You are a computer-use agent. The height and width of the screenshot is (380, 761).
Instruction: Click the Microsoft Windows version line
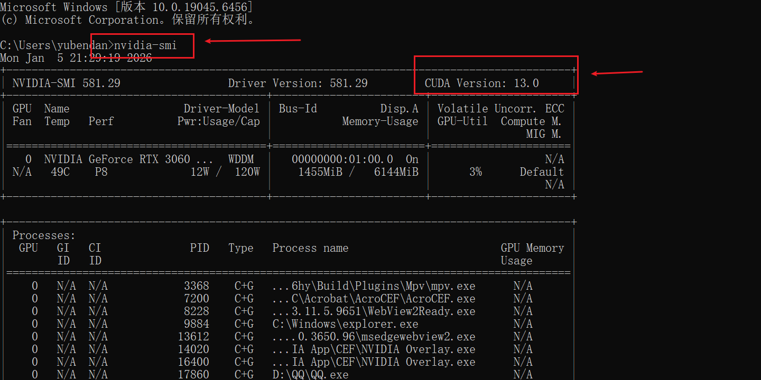coord(126,7)
